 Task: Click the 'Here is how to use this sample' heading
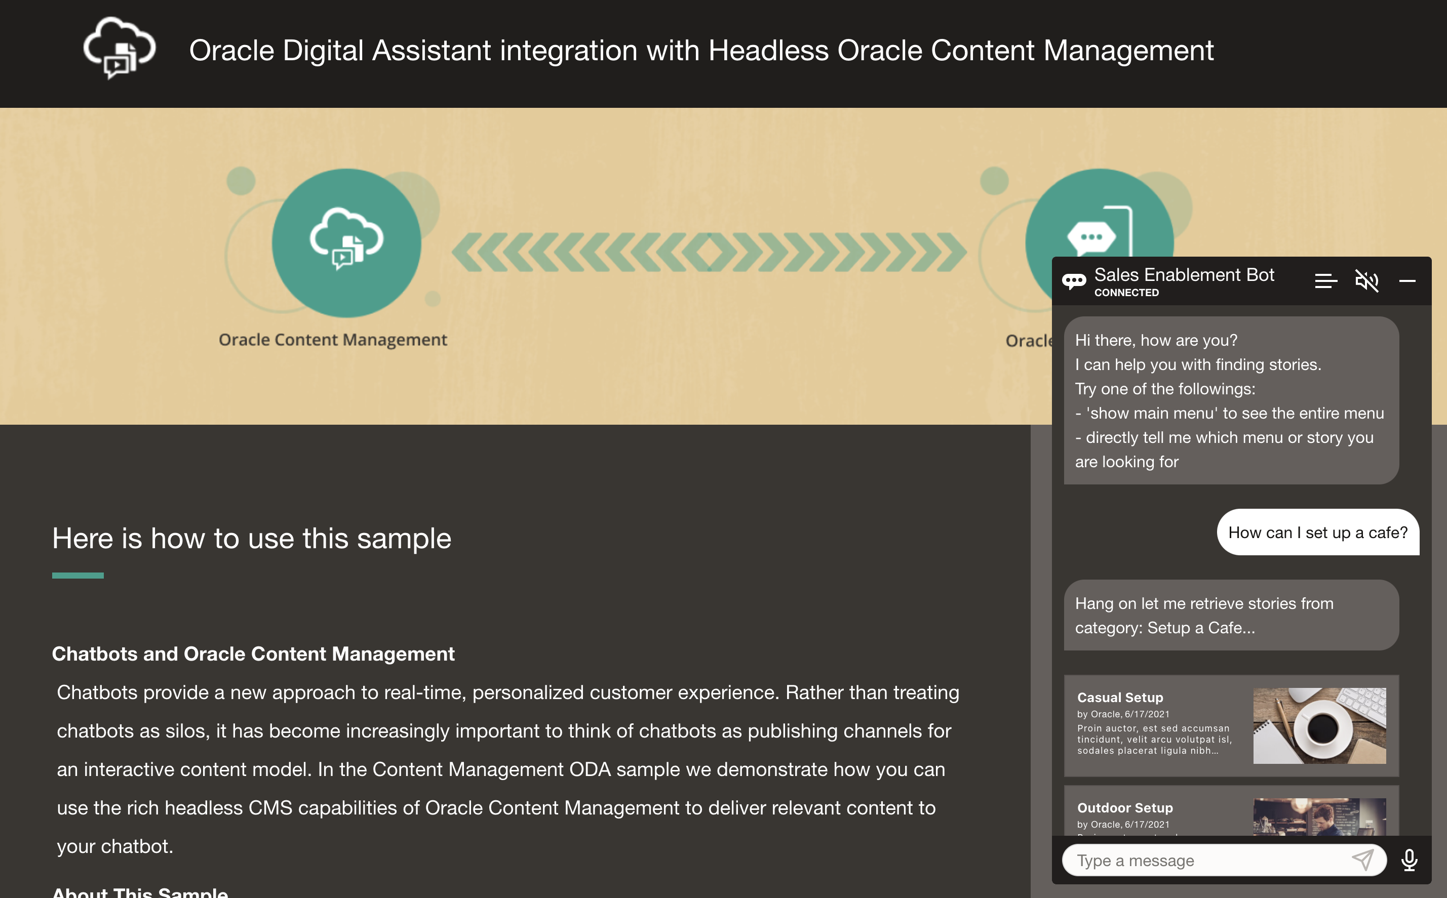pyautogui.click(x=252, y=538)
